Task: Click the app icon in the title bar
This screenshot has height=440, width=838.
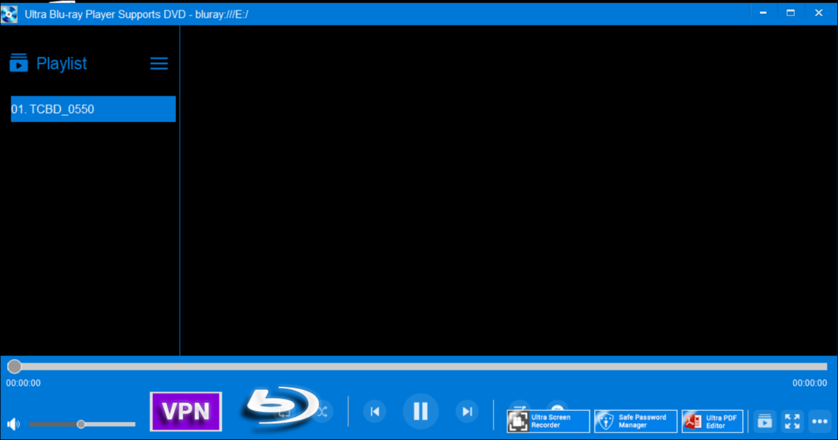Action: (x=9, y=13)
